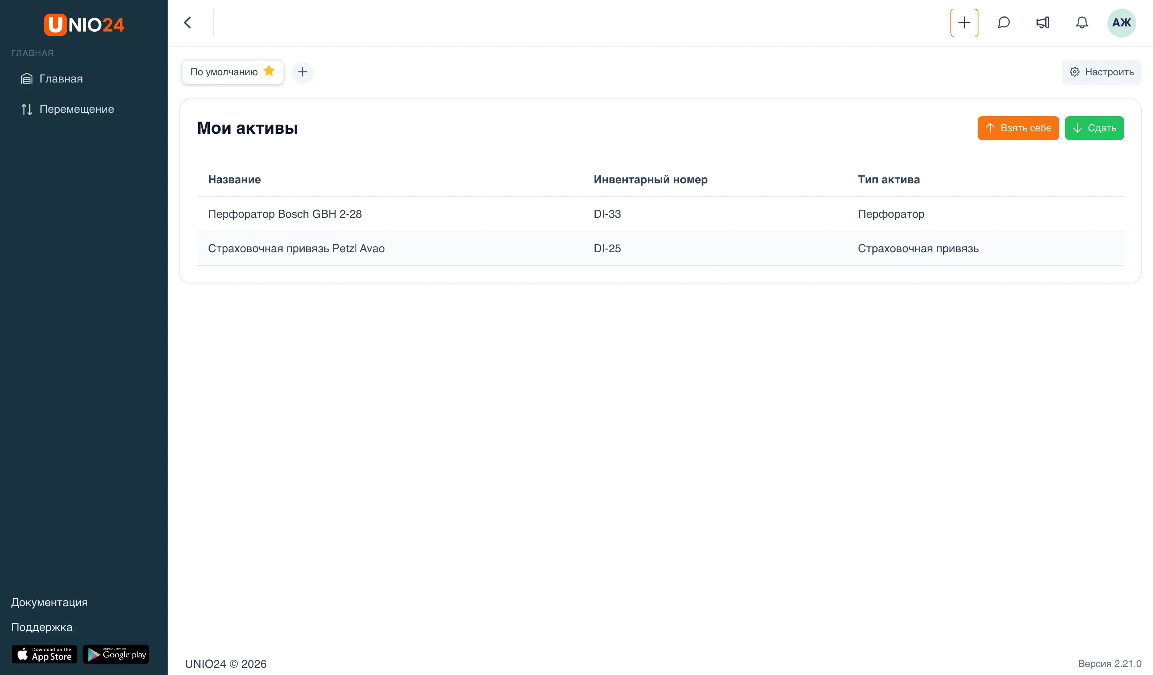
Task: Open the notifications bell
Action: [1082, 23]
